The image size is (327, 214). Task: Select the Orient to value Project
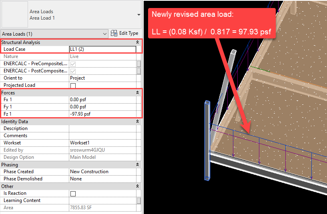coord(102,78)
